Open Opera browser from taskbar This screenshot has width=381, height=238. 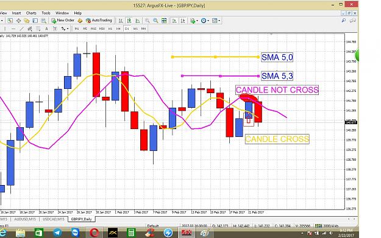pyautogui.click(x=94, y=233)
